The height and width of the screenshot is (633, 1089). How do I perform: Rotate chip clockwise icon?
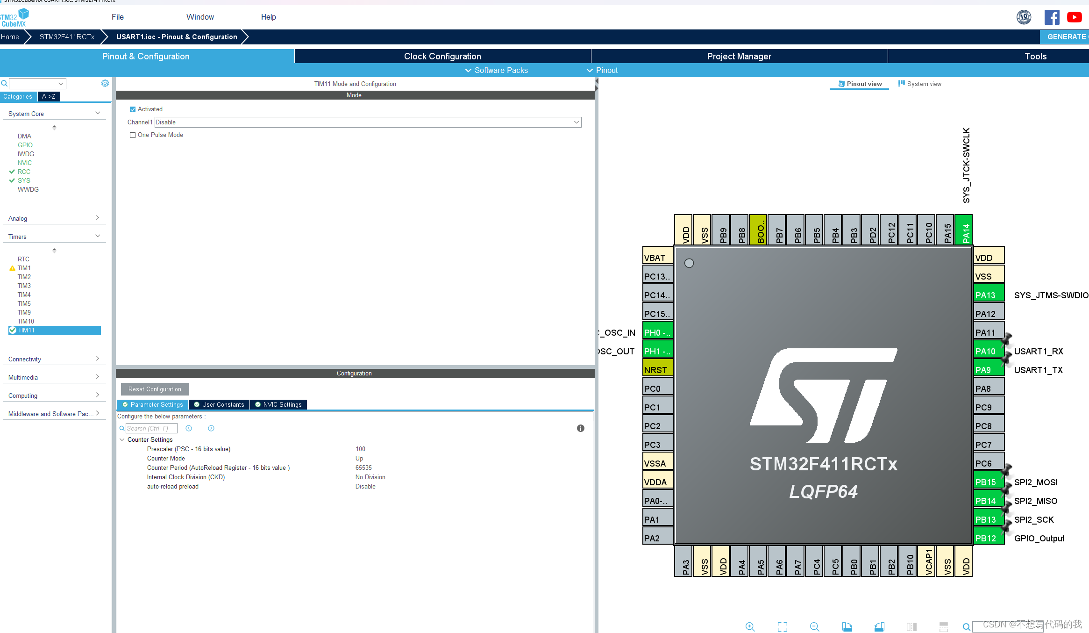[x=847, y=627]
